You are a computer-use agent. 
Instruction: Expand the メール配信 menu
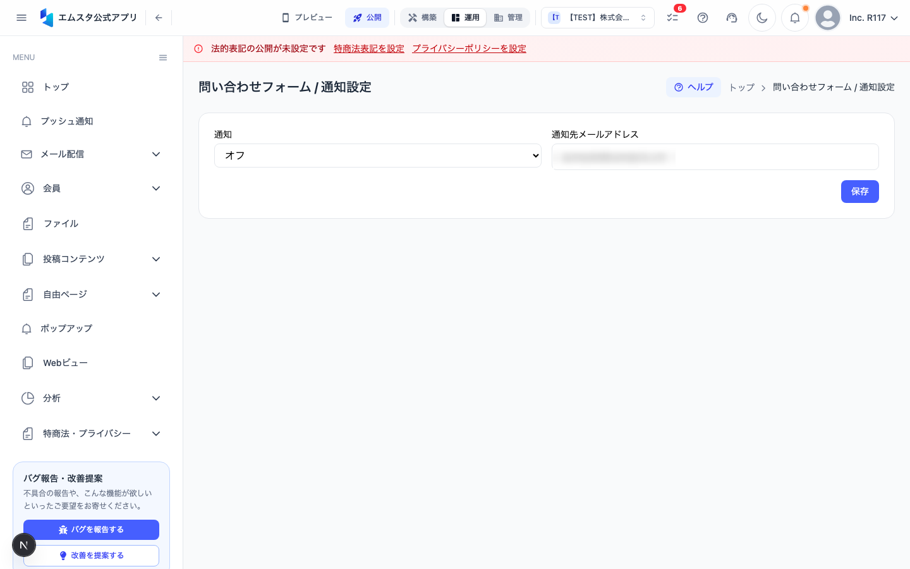coord(91,154)
